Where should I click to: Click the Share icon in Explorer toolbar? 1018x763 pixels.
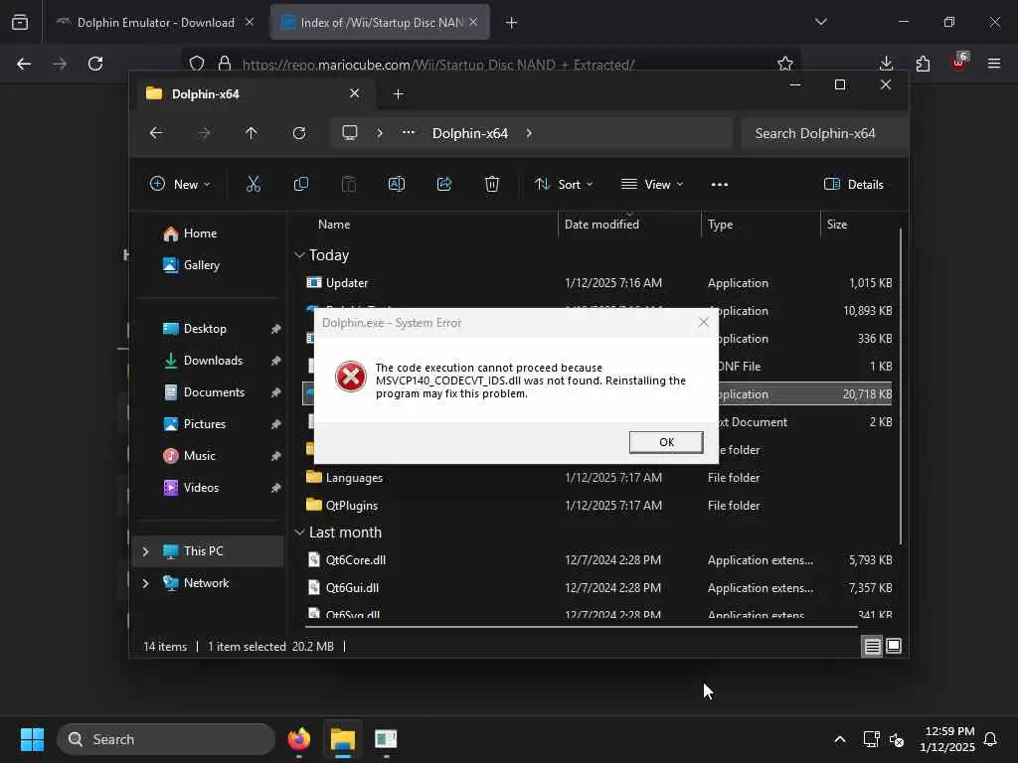tap(444, 184)
